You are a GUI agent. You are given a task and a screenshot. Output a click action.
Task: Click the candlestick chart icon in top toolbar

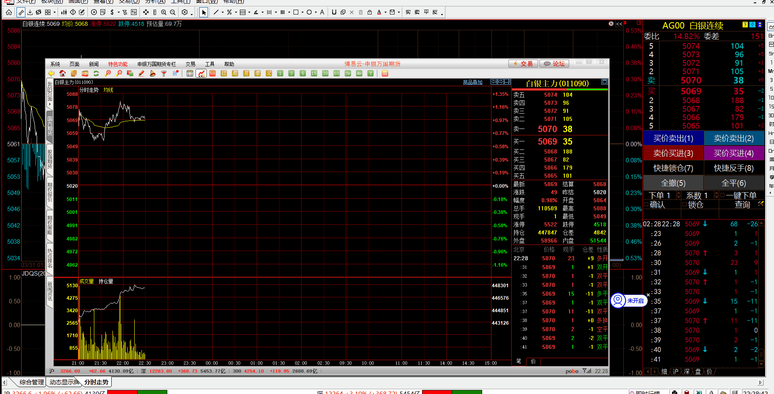[64, 12]
